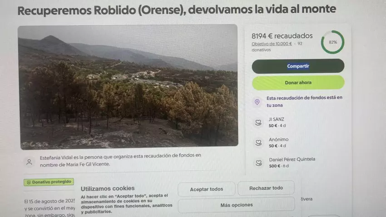Click donor name Daniel Pérez Quintela

pos(292,159)
